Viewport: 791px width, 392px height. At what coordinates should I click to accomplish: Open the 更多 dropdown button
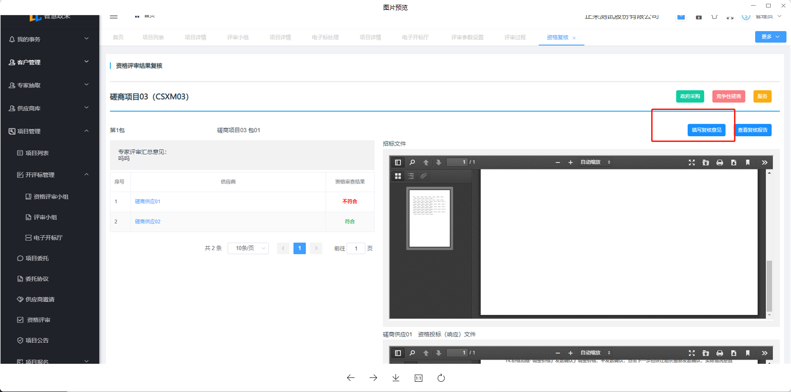click(770, 37)
